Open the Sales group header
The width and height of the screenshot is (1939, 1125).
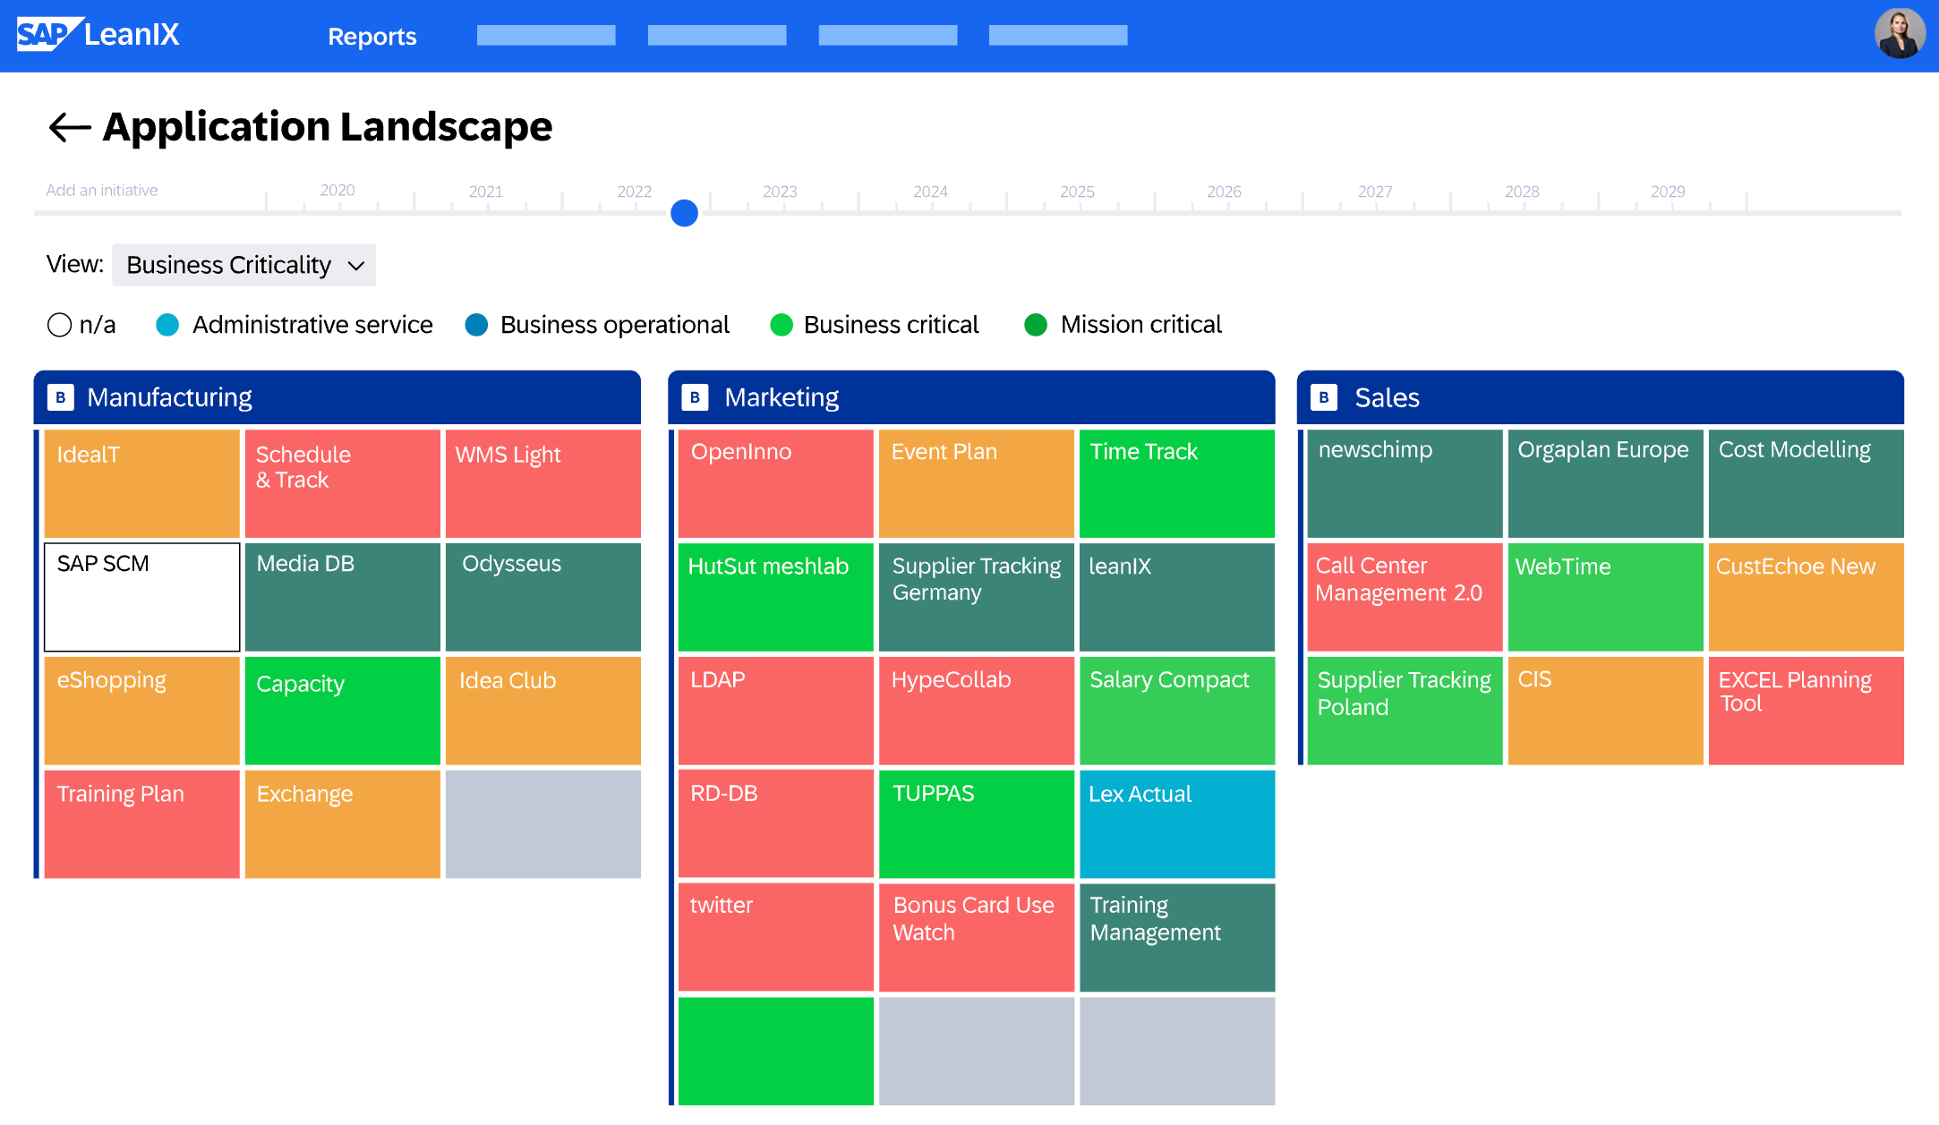[x=1600, y=397]
